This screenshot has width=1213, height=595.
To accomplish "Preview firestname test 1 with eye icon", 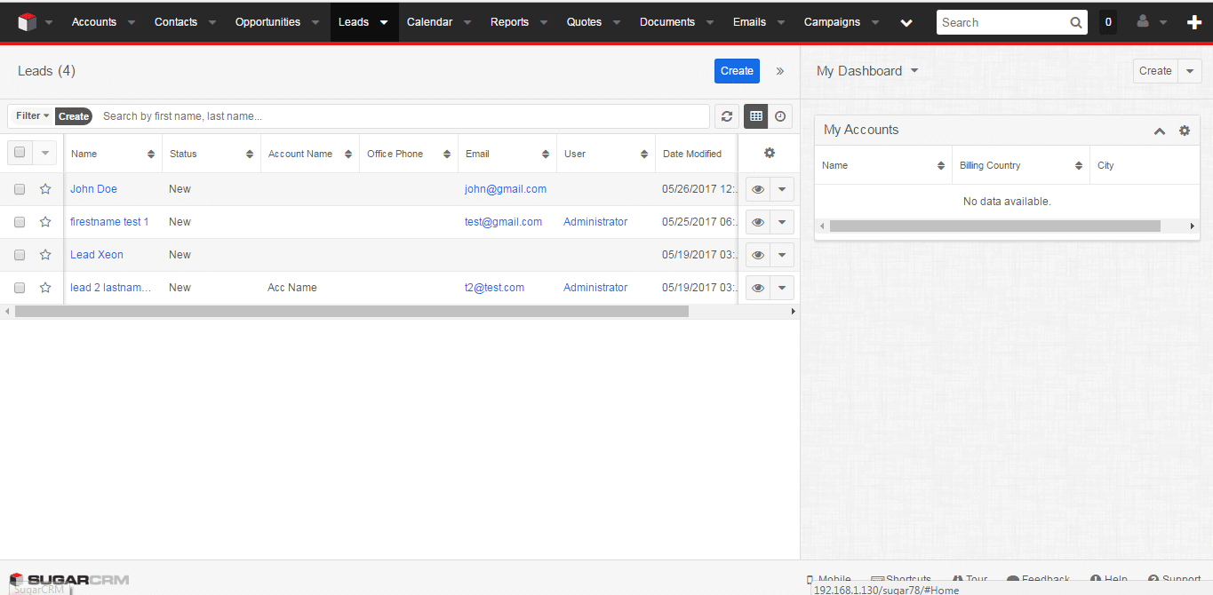I will (758, 222).
